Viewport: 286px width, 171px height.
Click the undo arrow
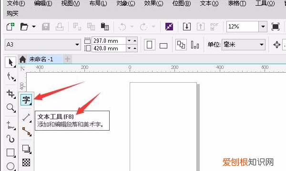coord(122,27)
